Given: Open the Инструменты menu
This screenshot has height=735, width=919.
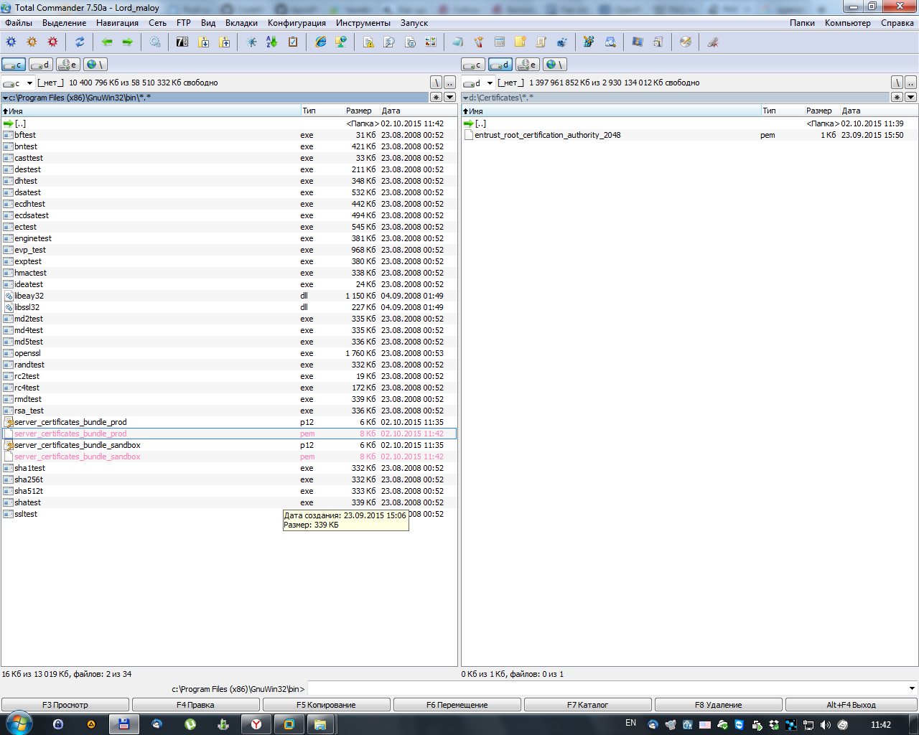Looking at the screenshot, I should tap(363, 23).
